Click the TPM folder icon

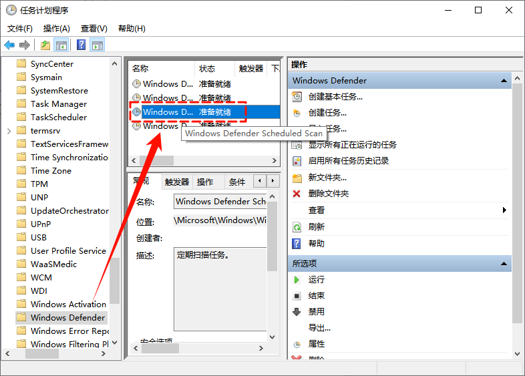point(21,184)
